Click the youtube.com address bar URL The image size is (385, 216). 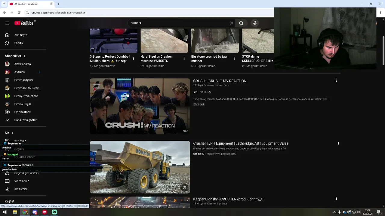[58, 13]
